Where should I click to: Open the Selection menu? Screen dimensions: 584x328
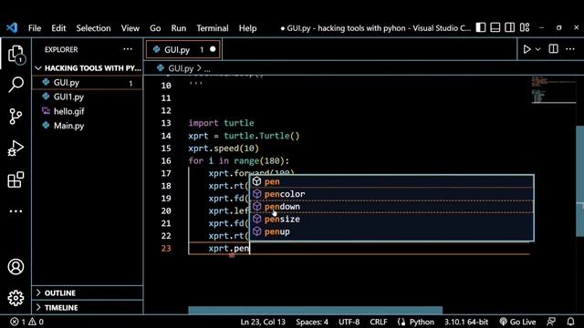(93, 28)
